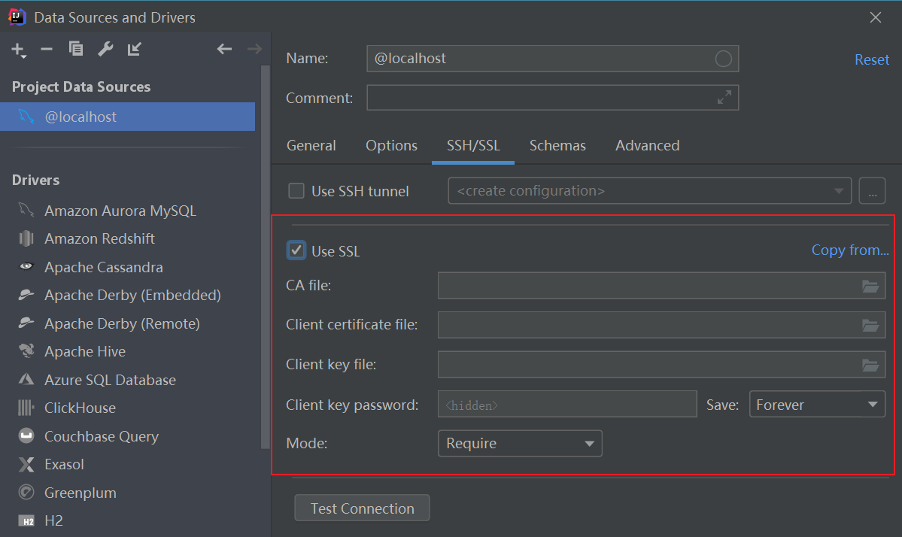This screenshot has height=537, width=902.
Task: Select the Couchbase Query driver name
Action: pyautogui.click(x=102, y=436)
